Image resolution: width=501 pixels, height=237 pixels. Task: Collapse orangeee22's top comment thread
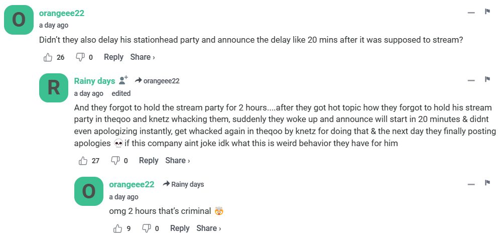pyautogui.click(x=471, y=13)
